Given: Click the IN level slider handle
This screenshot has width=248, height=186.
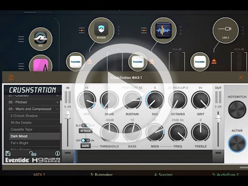Looking at the screenshot, I should pos(68,115).
